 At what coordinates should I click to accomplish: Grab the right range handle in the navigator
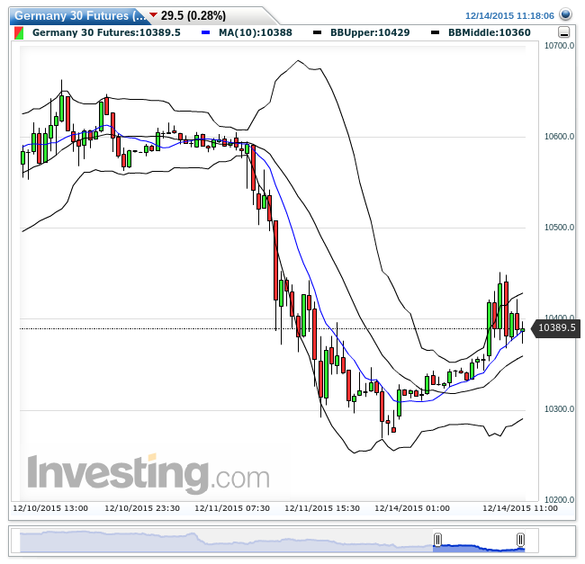[520, 540]
